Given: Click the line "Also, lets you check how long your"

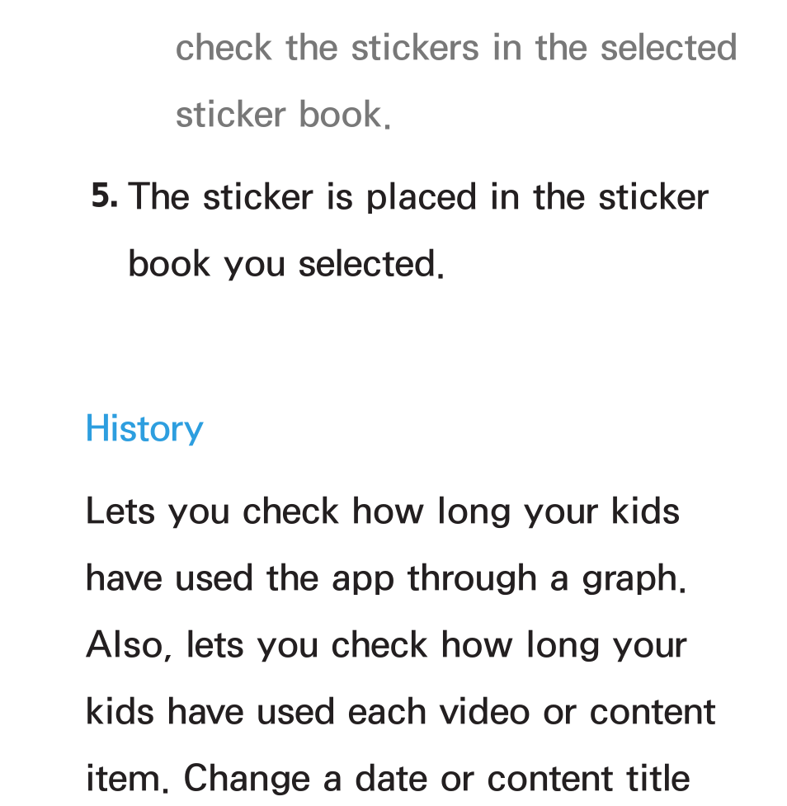Looking at the screenshot, I should click(x=386, y=646).
